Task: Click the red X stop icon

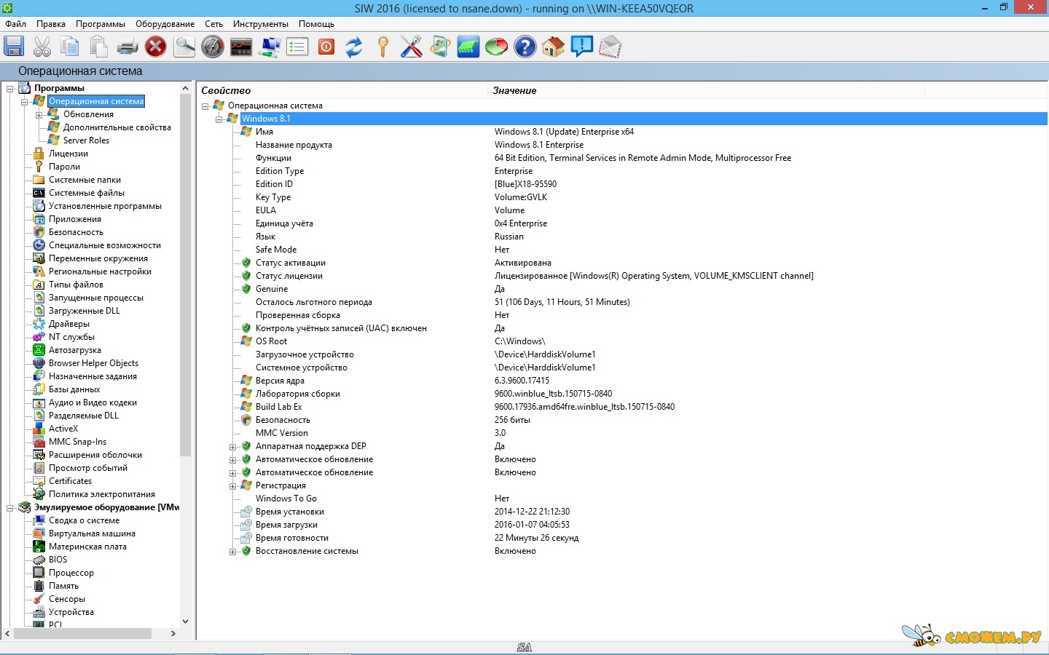Action: point(155,47)
